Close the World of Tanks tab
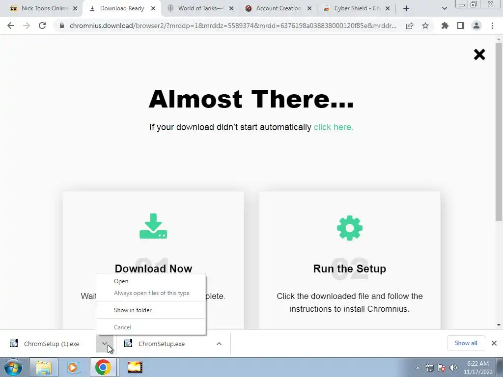The width and height of the screenshot is (503, 377). click(x=231, y=8)
